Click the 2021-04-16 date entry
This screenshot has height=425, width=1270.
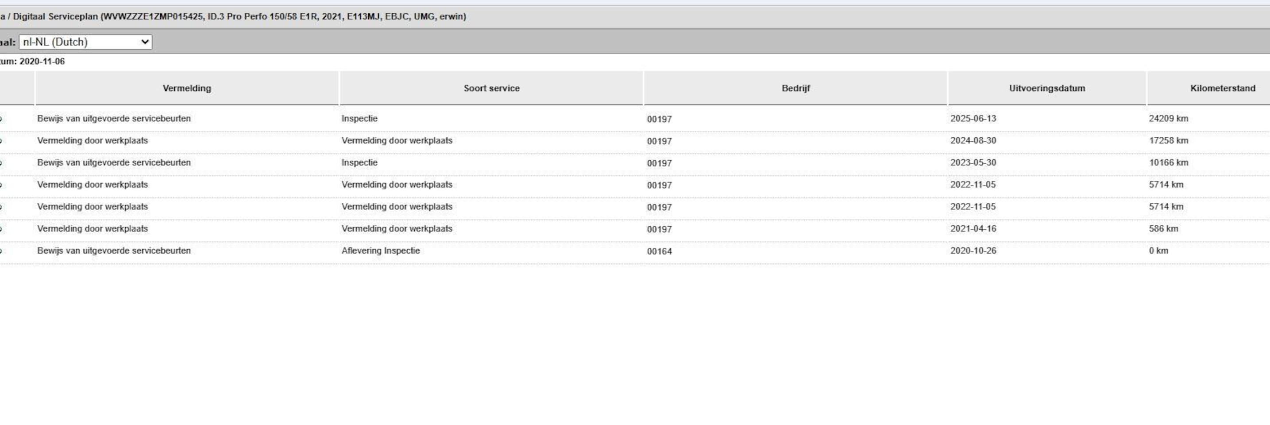tap(973, 229)
